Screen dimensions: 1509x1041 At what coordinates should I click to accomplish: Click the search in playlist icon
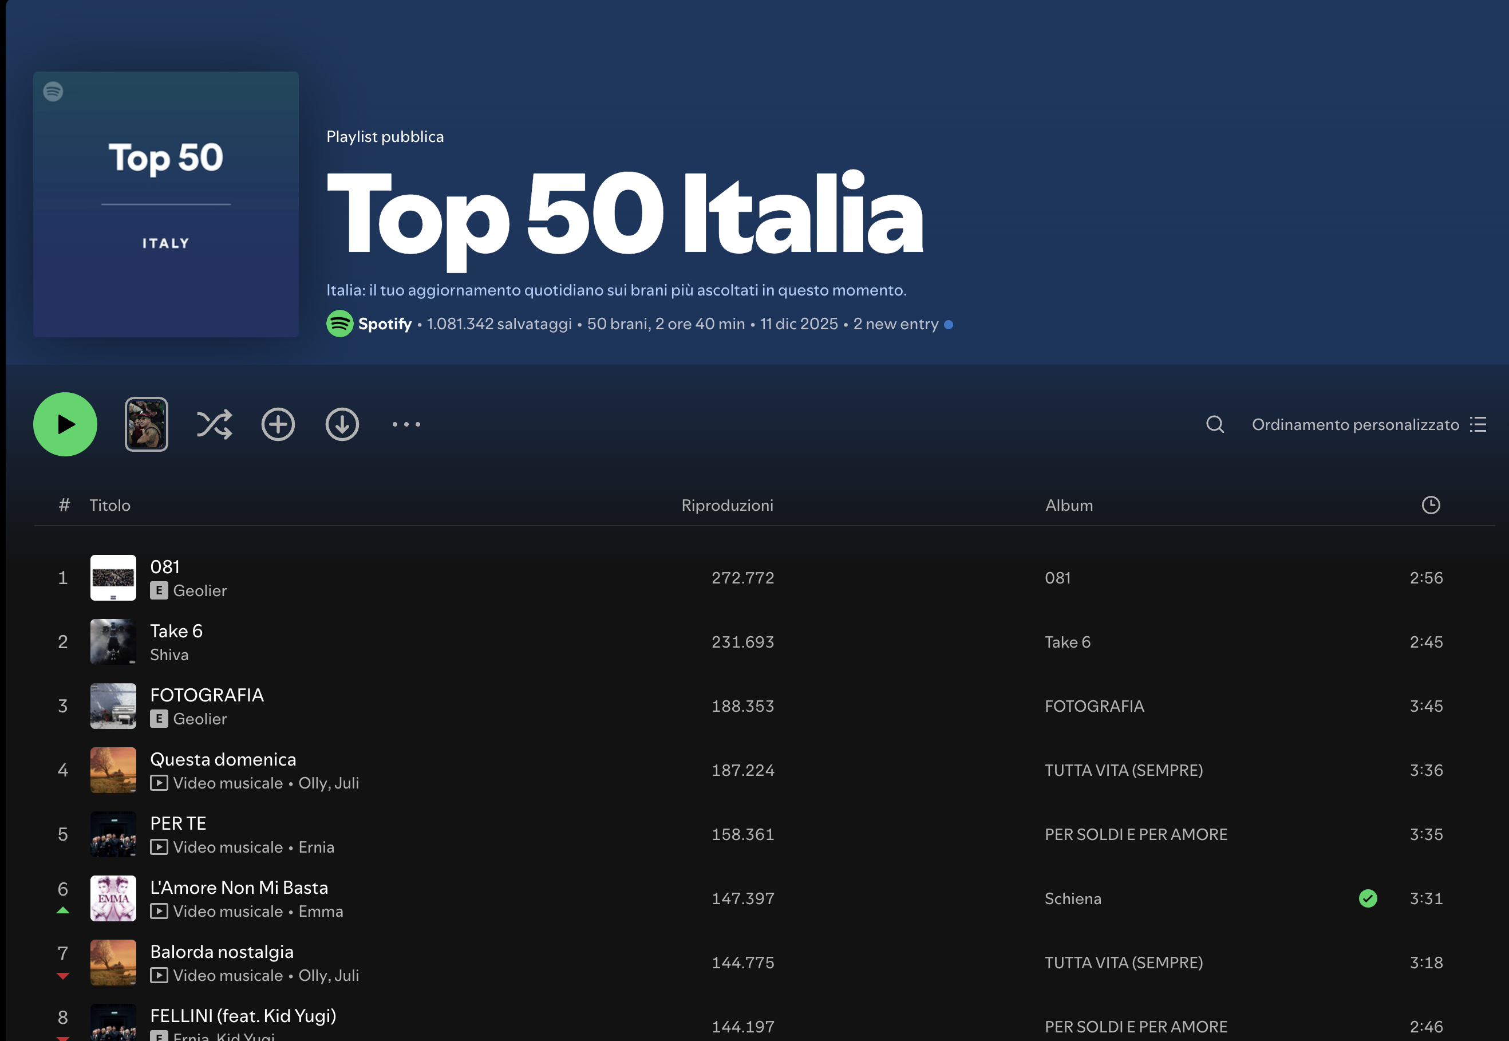pos(1215,425)
